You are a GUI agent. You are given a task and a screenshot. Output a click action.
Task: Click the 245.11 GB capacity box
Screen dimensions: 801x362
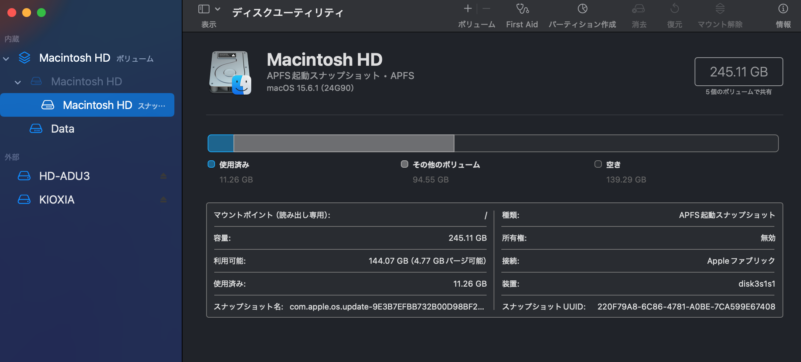[x=739, y=72]
